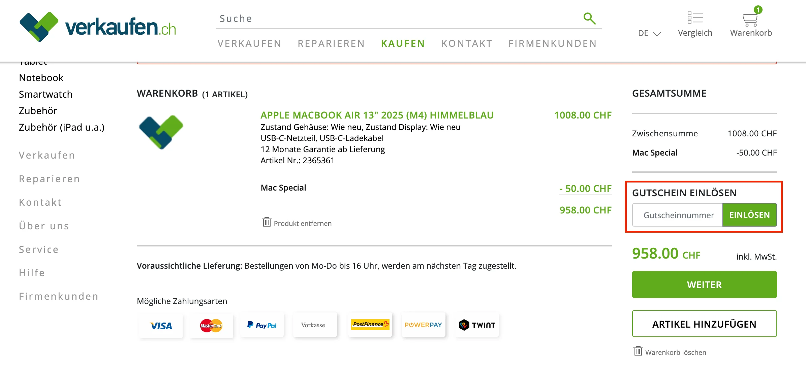The width and height of the screenshot is (806, 367).
Task: Select the POWERPAY payment icon
Action: (x=424, y=325)
